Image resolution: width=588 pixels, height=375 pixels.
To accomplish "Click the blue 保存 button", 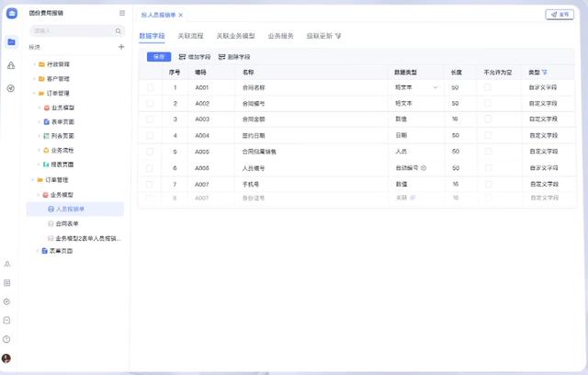I will point(159,57).
